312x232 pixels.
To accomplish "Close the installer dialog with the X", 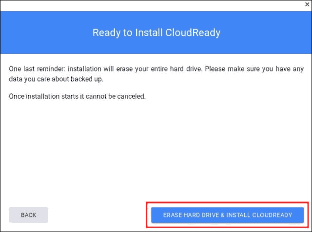I will pos(307,4).
